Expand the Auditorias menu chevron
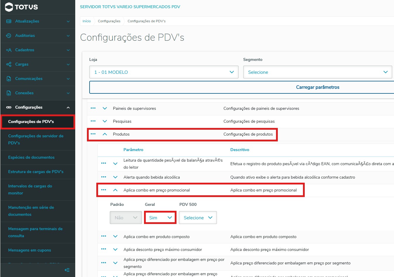Screen dimensions: 394x277 pos(68,36)
